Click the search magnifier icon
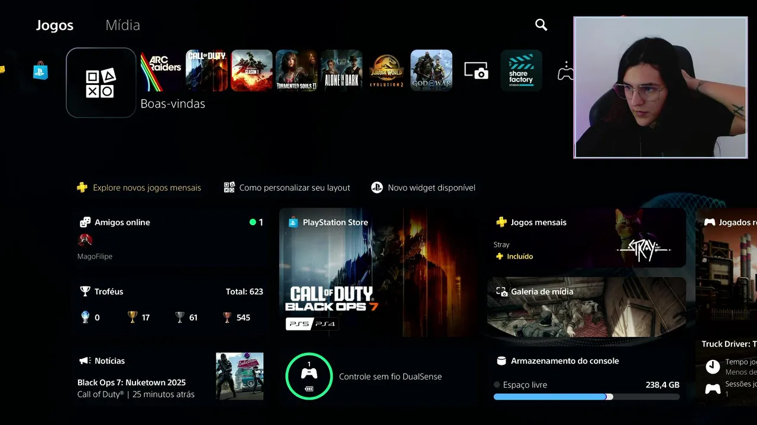 (541, 25)
